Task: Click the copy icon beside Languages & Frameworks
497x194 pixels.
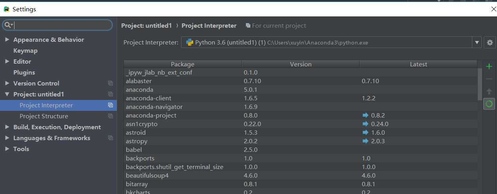Action: [111, 138]
